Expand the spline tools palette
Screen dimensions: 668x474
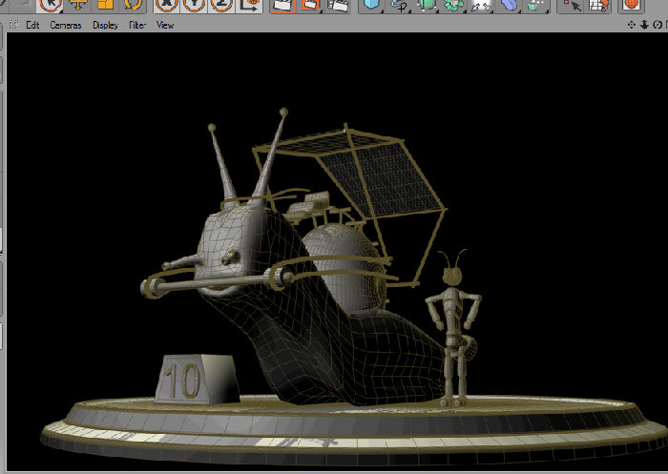399,6
